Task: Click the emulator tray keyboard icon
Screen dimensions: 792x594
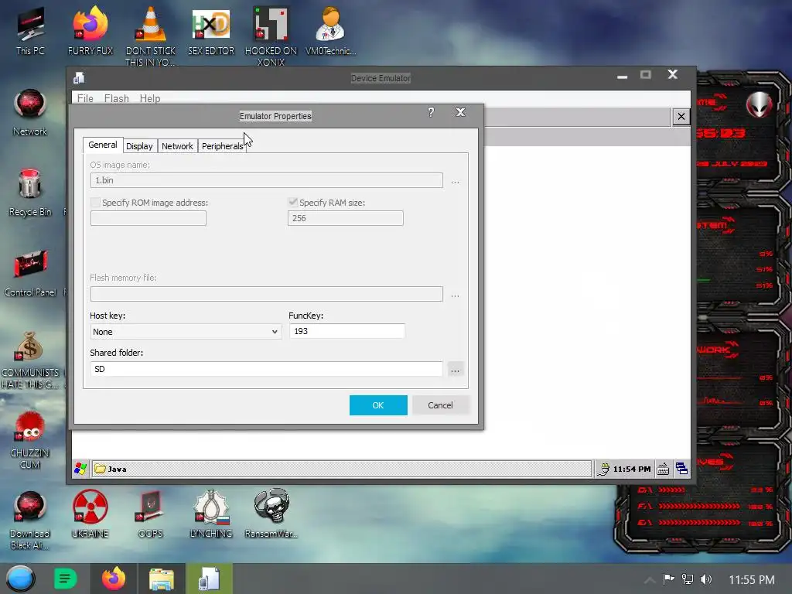Action: 663,469
